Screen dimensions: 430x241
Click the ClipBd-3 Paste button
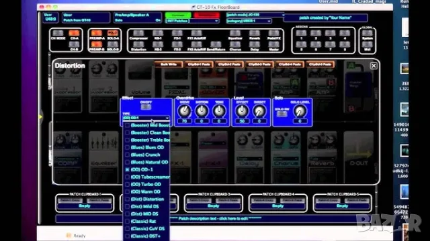click(x=259, y=64)
